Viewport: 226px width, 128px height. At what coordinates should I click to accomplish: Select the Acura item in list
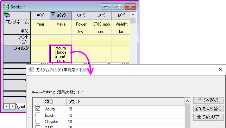pos(50,109)
